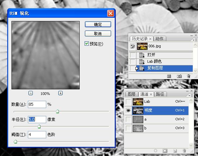The height and width of the screenshot is (156, 198).
Task: Toggle visibility of Lab channel
Action: click(129, 102)
